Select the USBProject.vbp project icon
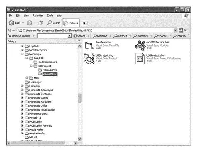 coord(89,58)
